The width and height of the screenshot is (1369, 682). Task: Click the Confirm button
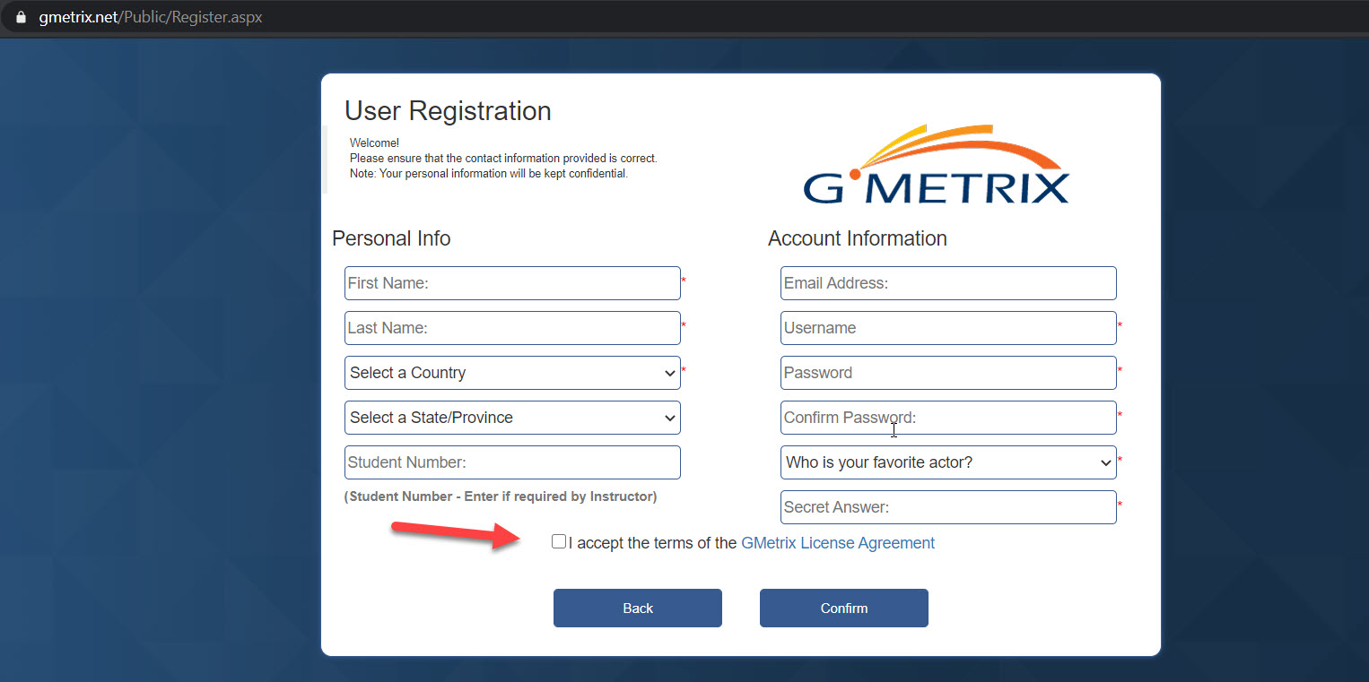pyautogui.click(x=844, y=609)
